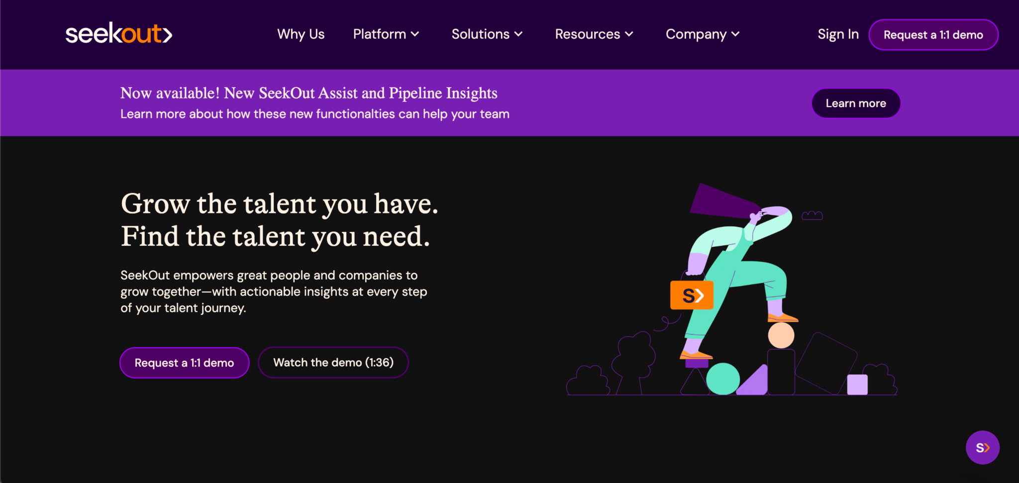This screenshot has height=483, width=1019.
Task: Open the Platform menu label
Action: click(x=380, y=34)
